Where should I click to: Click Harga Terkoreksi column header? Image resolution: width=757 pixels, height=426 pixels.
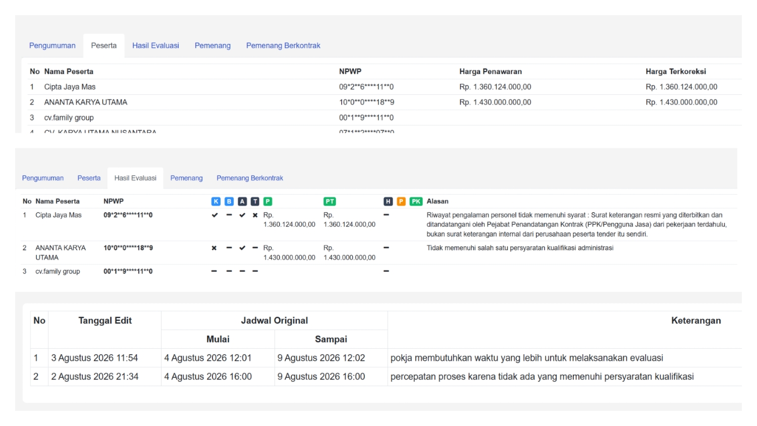tap(676, 72)
